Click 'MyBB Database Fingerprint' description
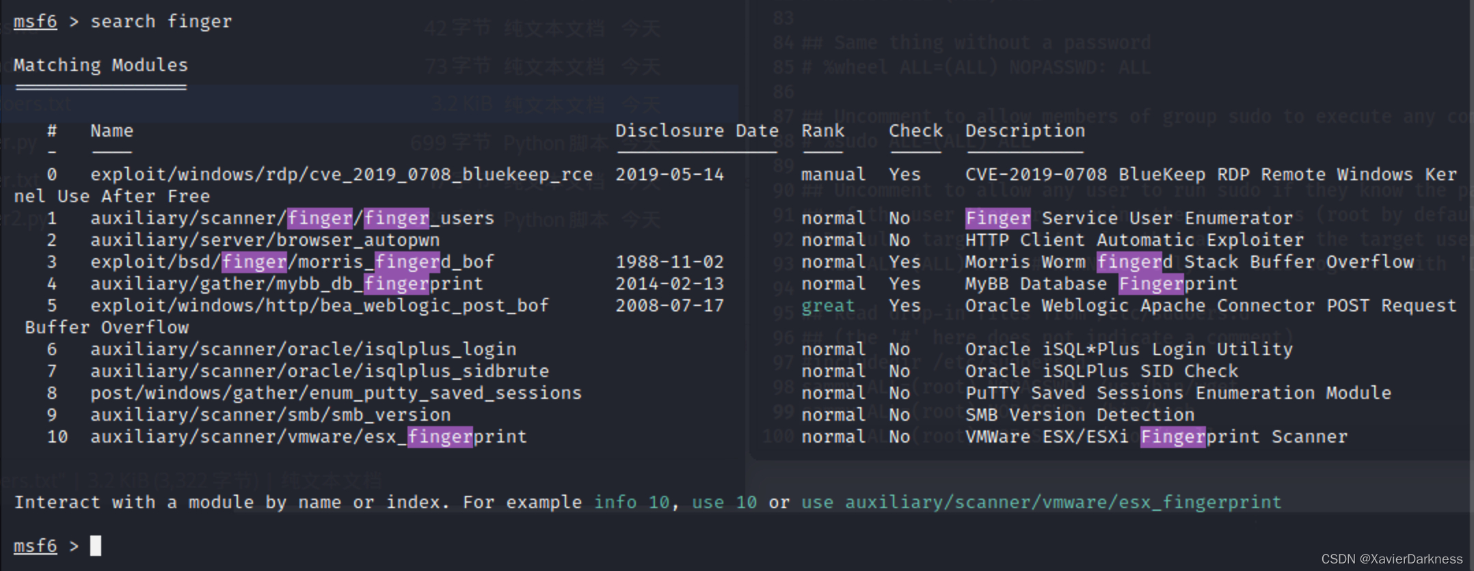Image resolution: width=1474 pixels, height=571 pixels. click(x=1101, y=284)
